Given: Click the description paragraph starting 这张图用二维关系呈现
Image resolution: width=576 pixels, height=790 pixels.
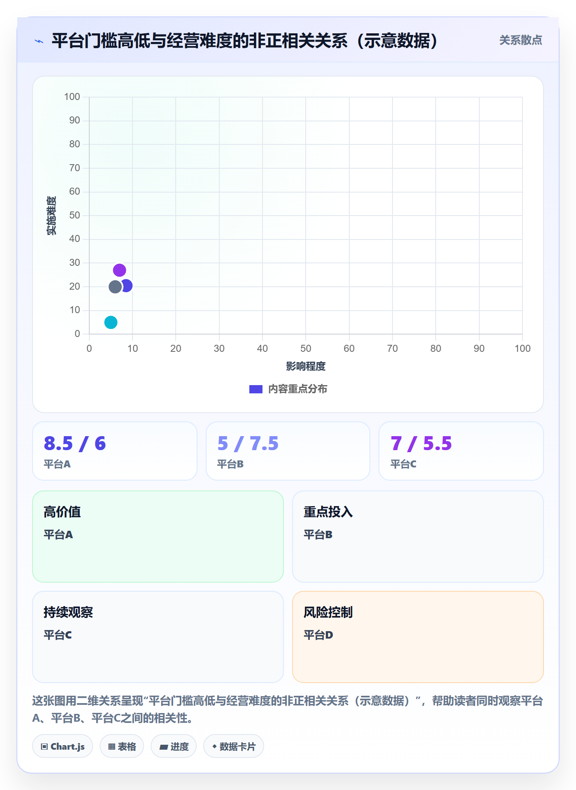Looking at the screenshot, I should (288, 709).
